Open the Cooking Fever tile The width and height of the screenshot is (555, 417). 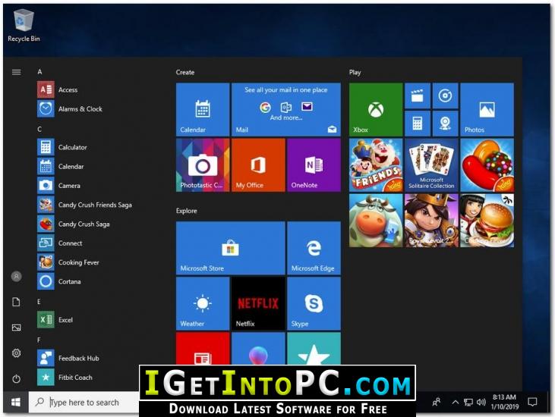tap(487, 220)
